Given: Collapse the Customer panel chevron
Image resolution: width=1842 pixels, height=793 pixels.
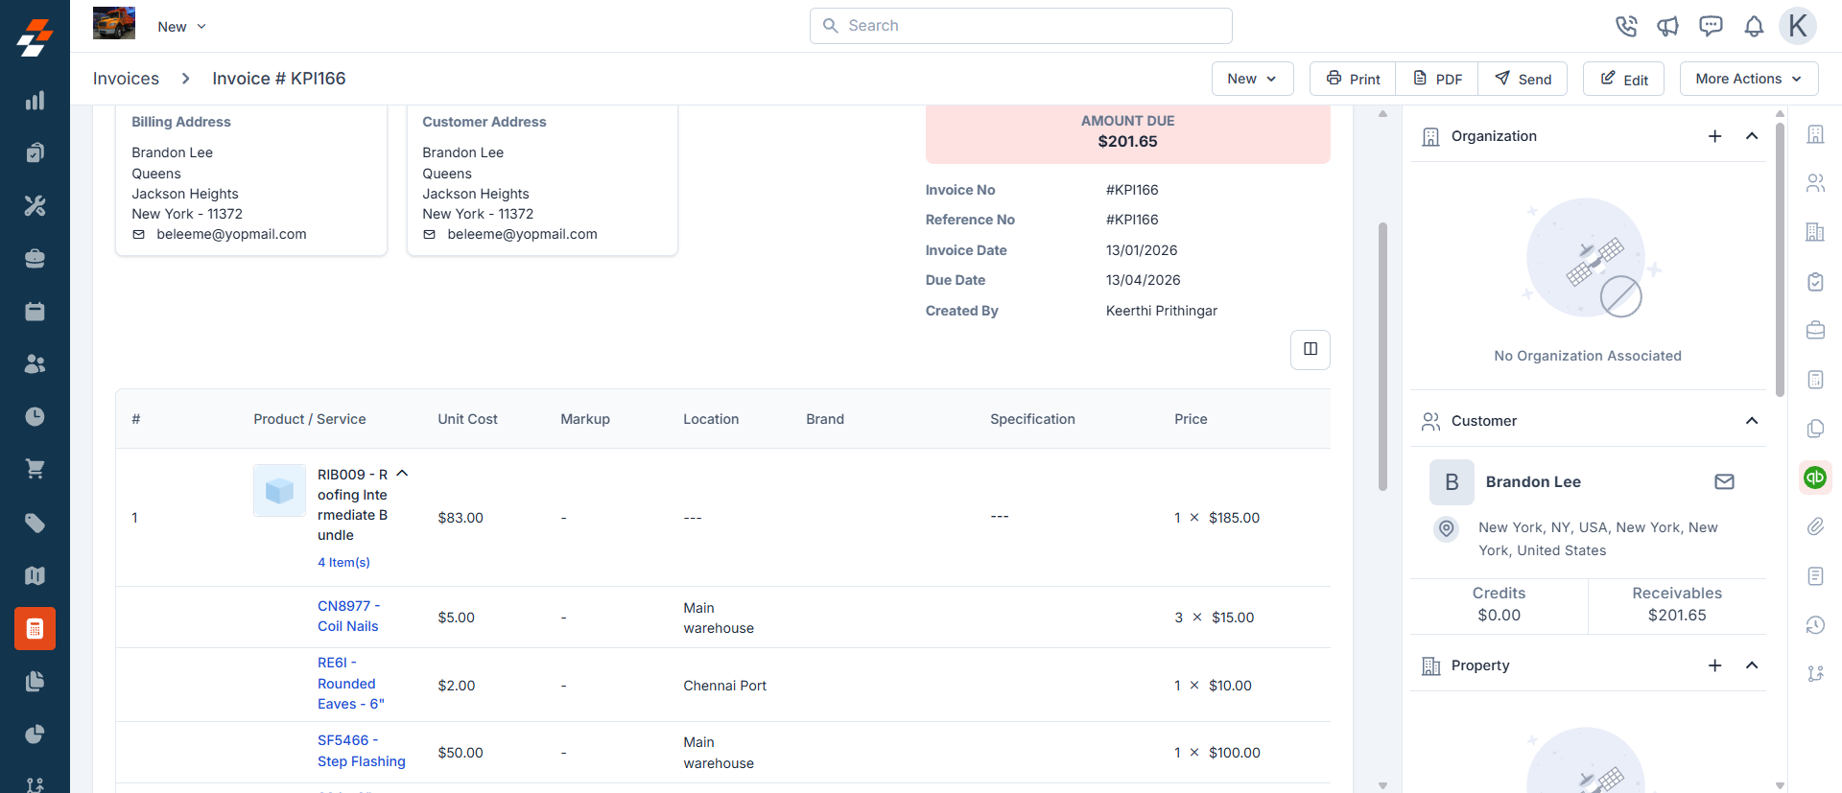Looking at the screenshot, I should 1752,421.
